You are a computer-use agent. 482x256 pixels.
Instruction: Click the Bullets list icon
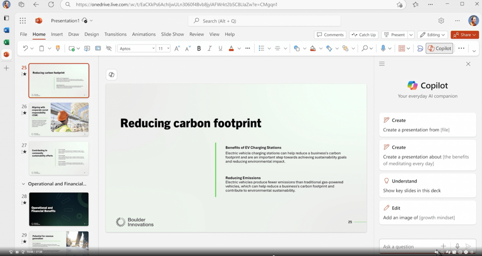pos(262,48)
